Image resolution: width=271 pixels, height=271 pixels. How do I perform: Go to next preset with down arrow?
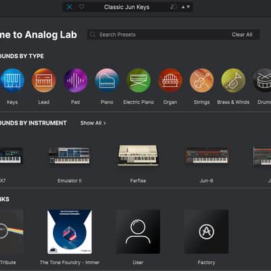point(188,7)
